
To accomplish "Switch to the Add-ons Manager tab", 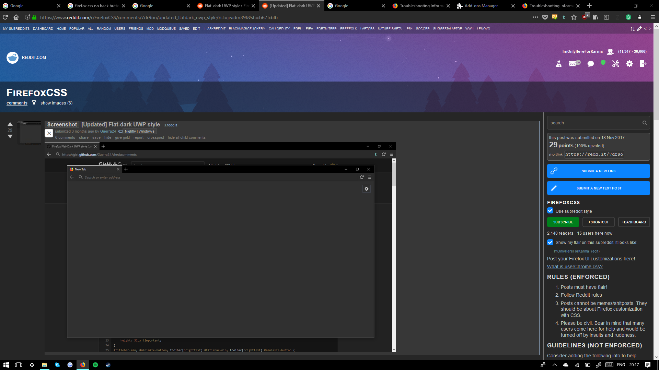I will [481, 6].
